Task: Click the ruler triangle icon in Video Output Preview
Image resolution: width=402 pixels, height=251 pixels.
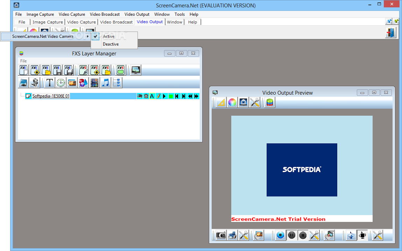Action: [221, 102]
